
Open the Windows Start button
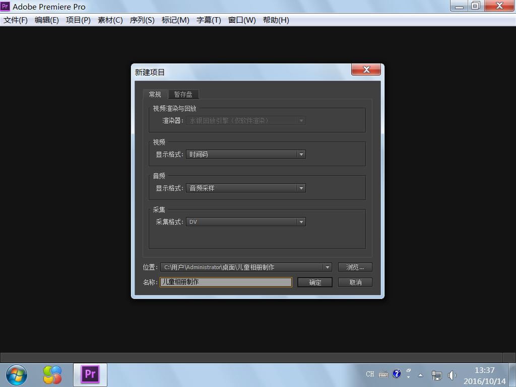(17, 375)
